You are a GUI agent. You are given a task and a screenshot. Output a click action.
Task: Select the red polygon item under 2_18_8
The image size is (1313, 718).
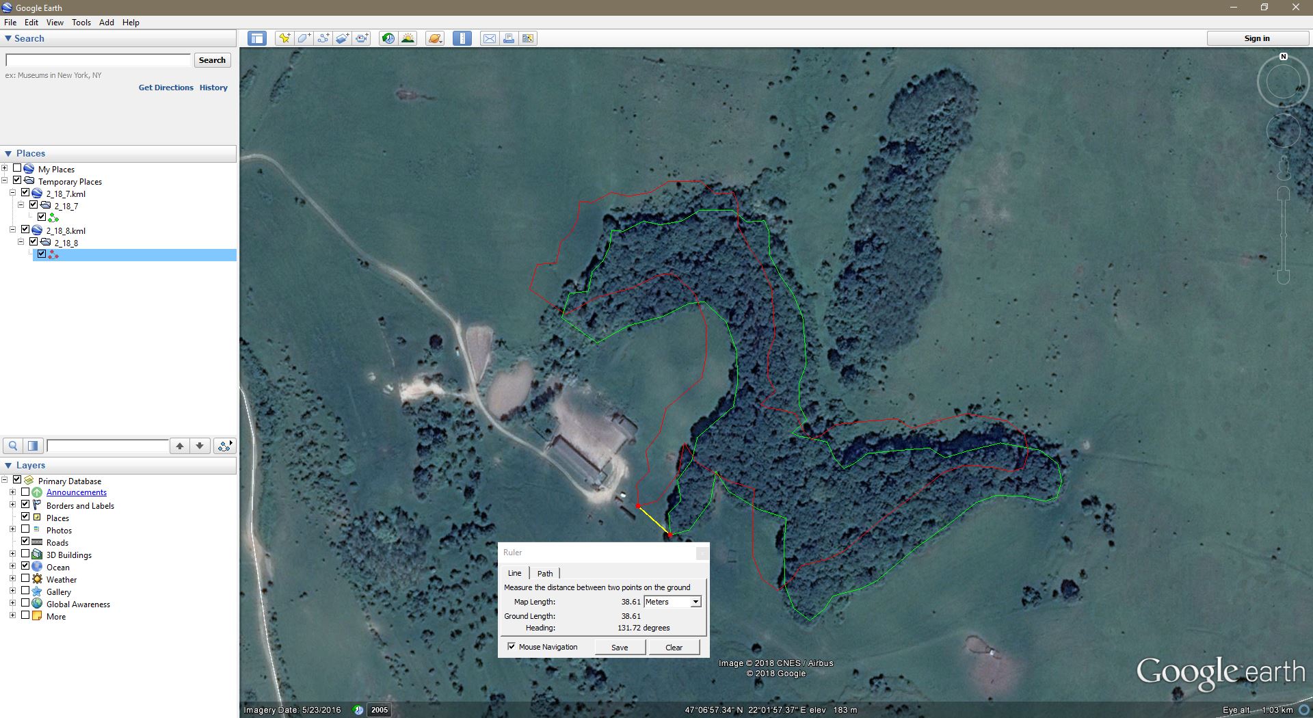click(x=53, y=255)
